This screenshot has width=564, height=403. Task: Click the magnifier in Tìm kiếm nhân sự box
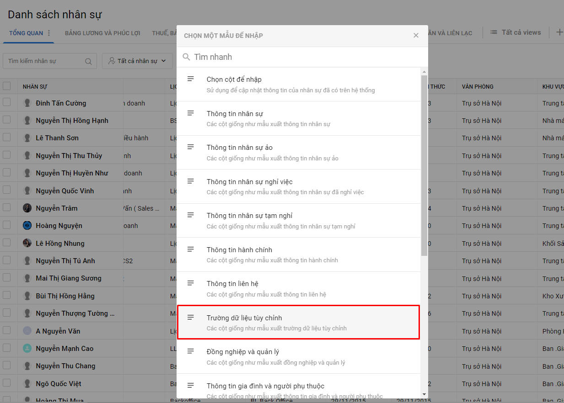88,61
